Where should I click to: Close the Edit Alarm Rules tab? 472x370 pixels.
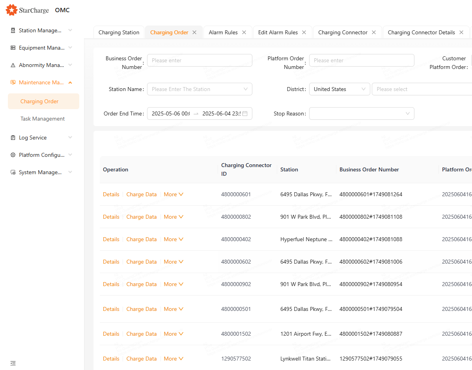(x=304, y=32)
